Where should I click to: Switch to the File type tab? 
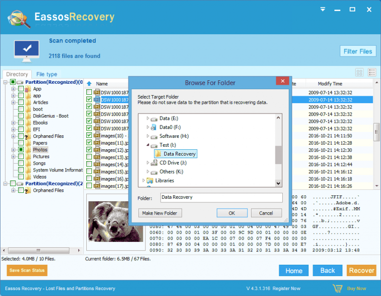click(47, 74)
